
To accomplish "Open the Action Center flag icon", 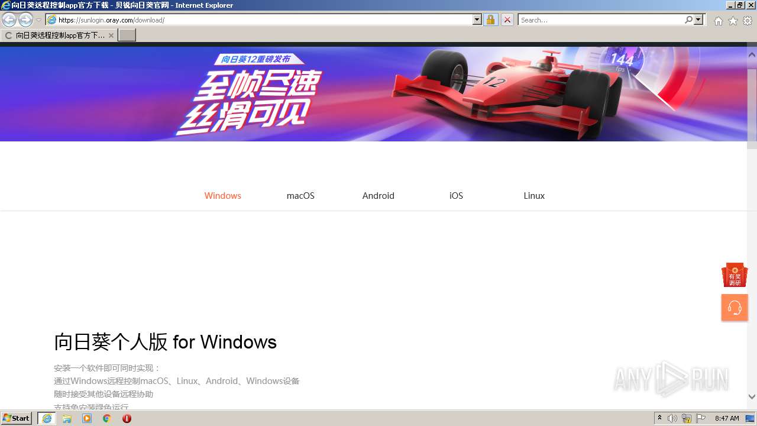I will [x=701, y=418].
